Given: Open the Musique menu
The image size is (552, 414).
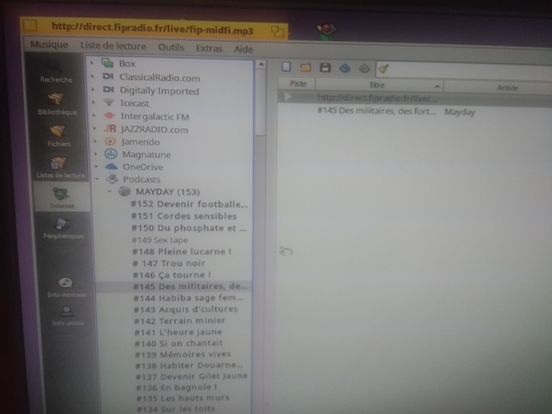Looking at the screenshot, I should coord(49,45).
